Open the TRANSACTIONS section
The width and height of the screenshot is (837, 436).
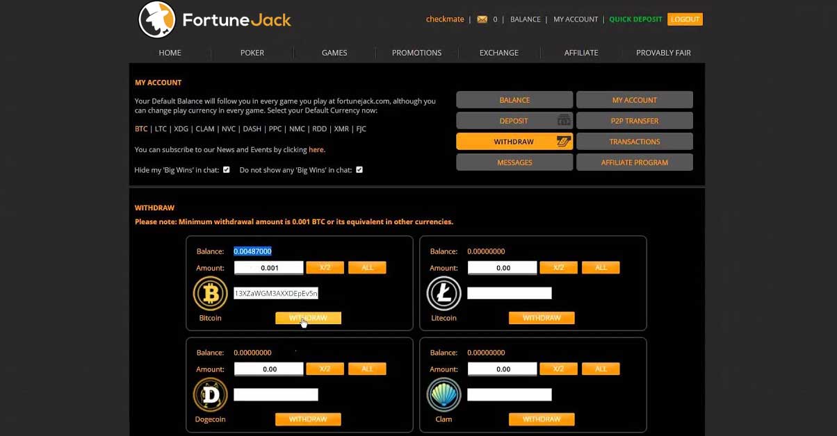(x=635, y=142)
